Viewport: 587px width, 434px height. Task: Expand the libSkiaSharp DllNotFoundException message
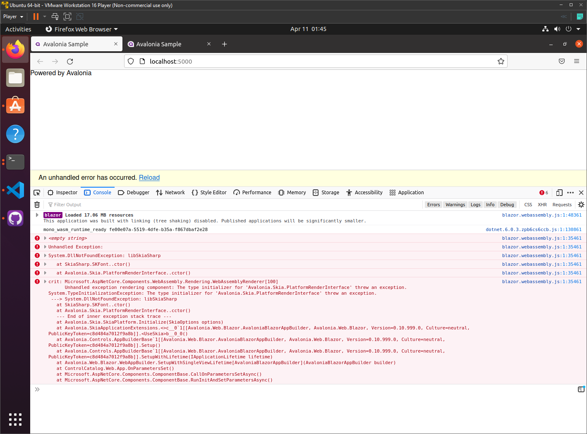pos(45,255)
